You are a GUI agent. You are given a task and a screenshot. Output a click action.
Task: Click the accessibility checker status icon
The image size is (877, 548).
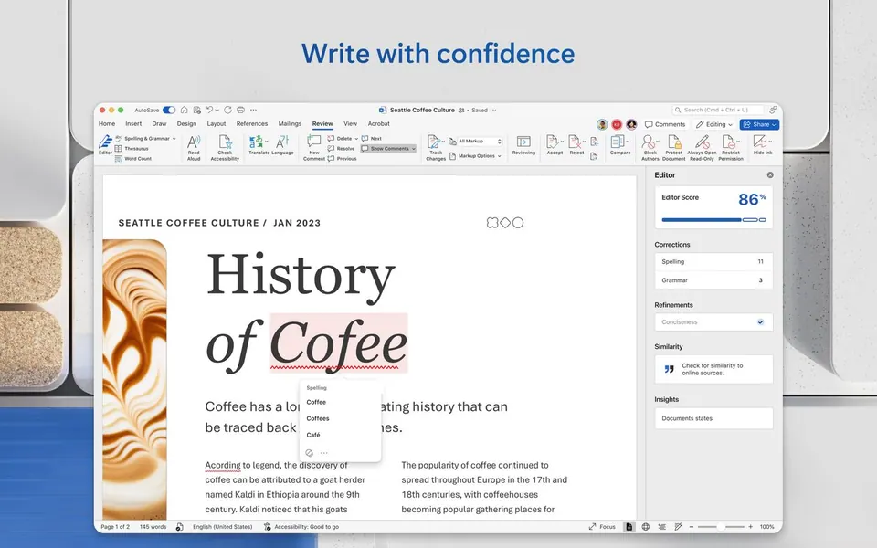click(268, 527)
